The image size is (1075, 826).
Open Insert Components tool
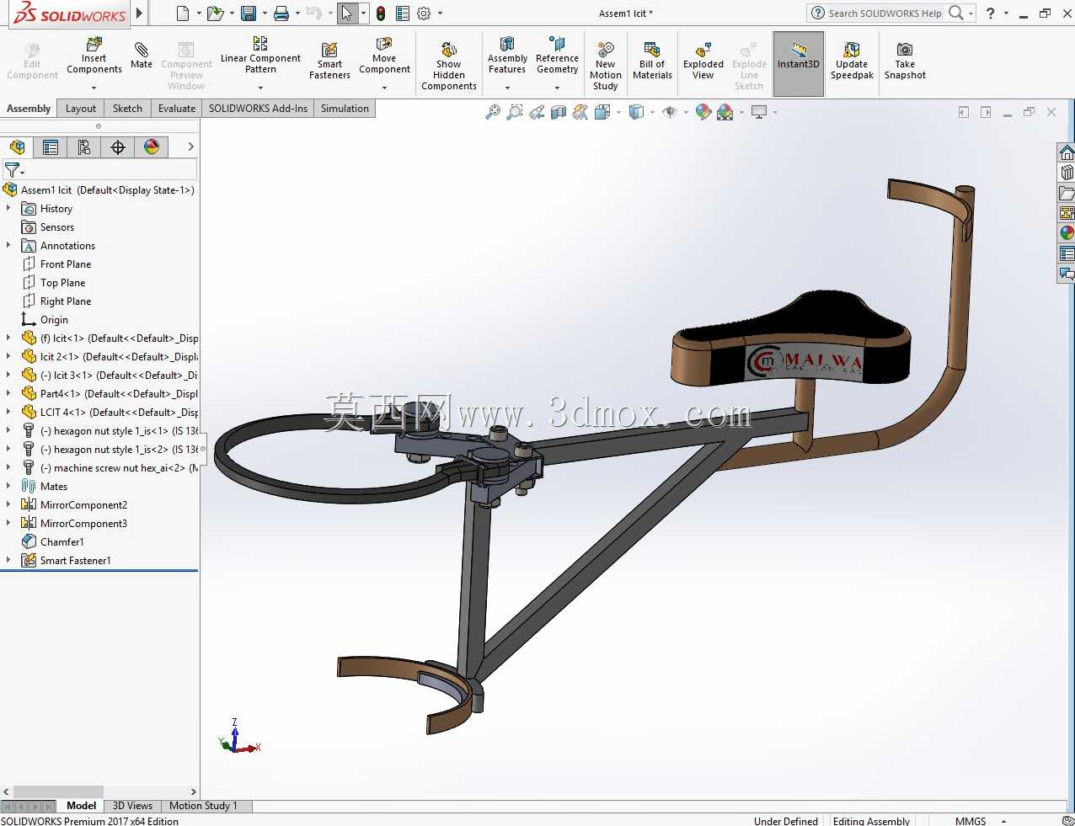coord(94,56)
